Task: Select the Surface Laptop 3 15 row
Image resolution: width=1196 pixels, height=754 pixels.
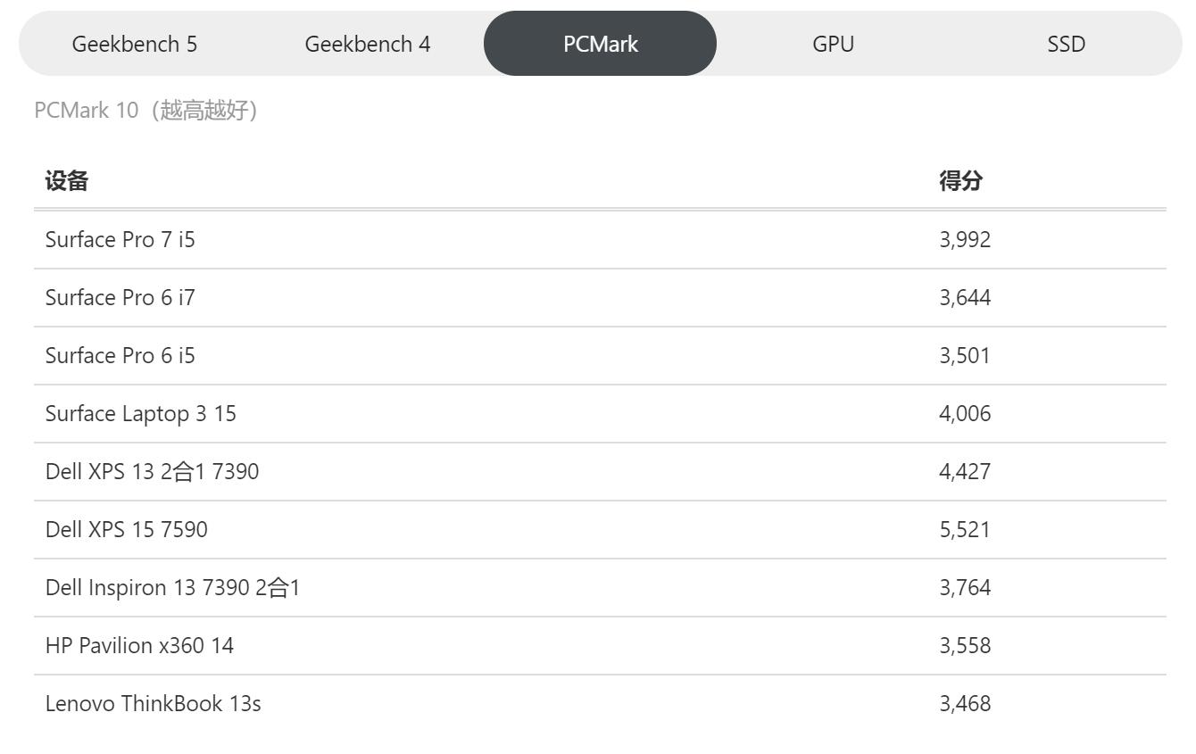Action: click(x=140, y=413)
